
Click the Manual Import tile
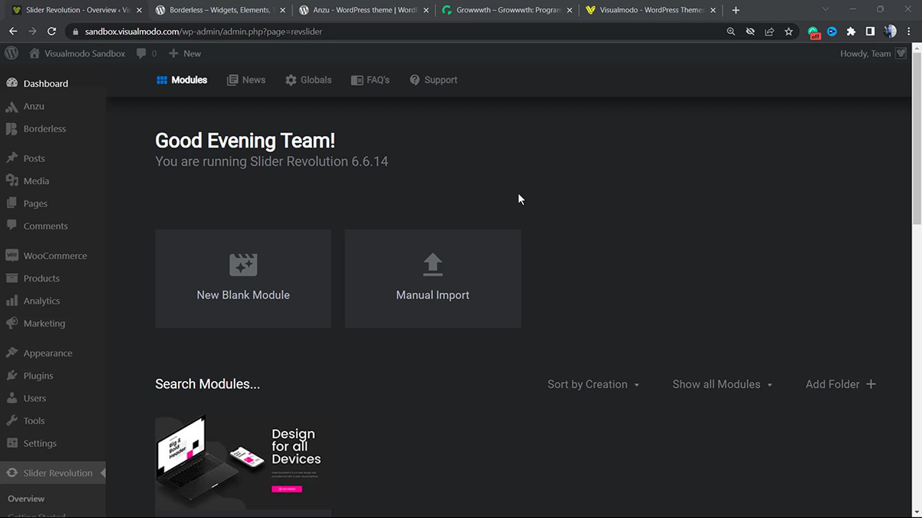click(433, 279)
